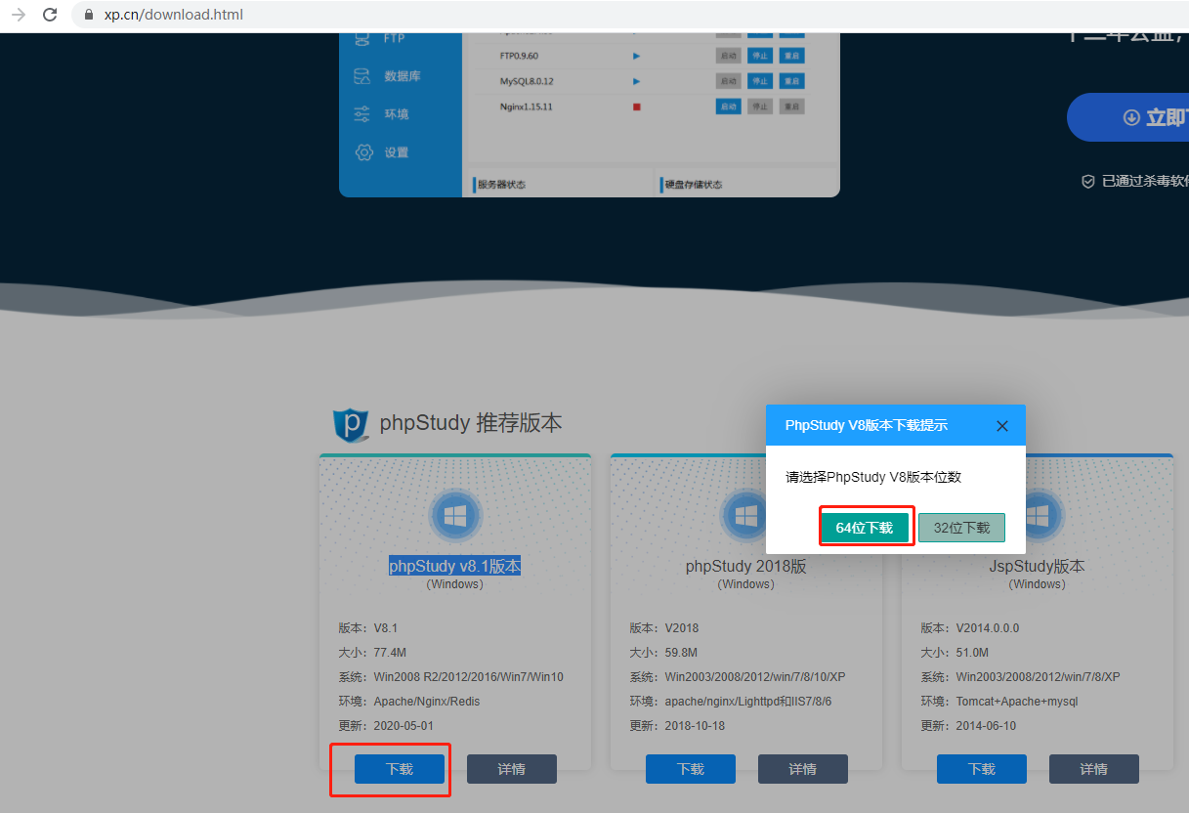Download phpStudy v8.1 with 下载 button
Image resolution: width=1189 pixels, height=813 pixels.
400,769
